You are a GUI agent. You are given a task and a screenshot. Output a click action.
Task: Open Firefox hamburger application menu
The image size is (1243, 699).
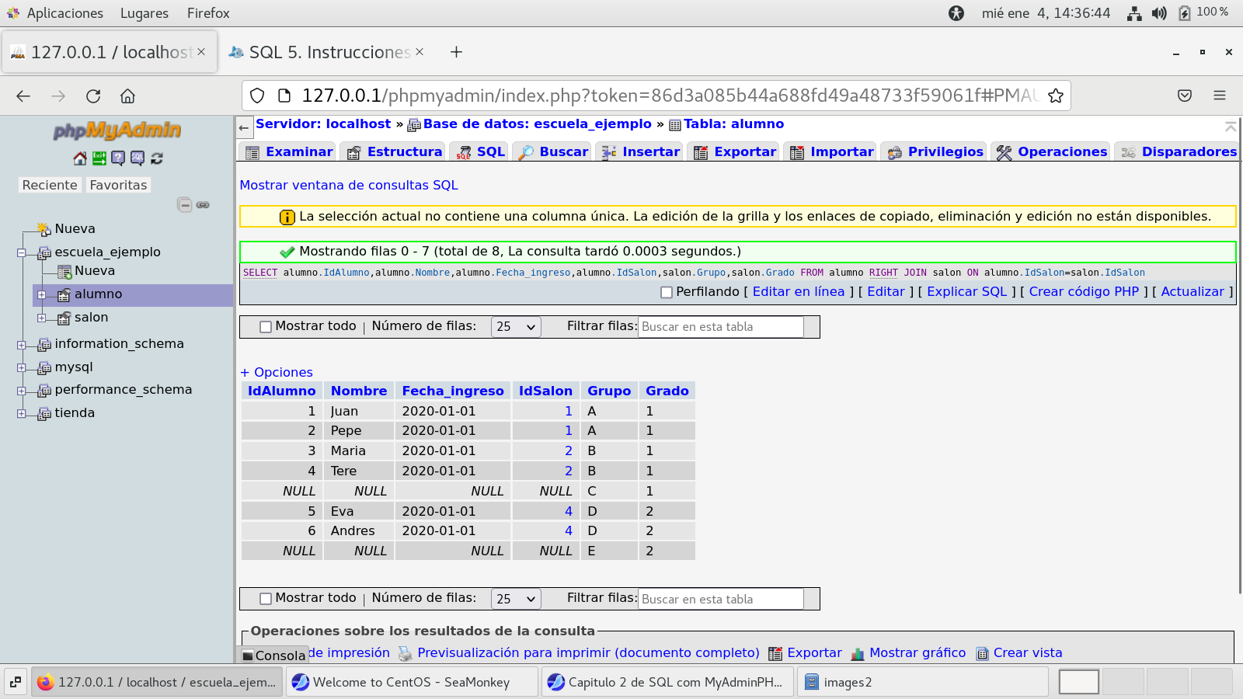pyautogui.click(x=1219, y=96)
